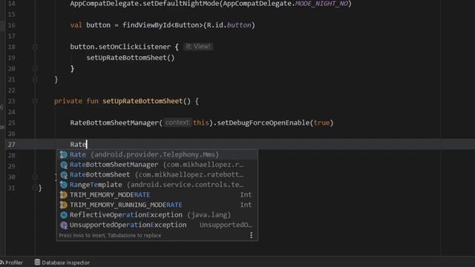Choose RateBottomSheetManager from autocomplete list
Image resolution: width=475 pixels, height=267 pixels.
157,165
